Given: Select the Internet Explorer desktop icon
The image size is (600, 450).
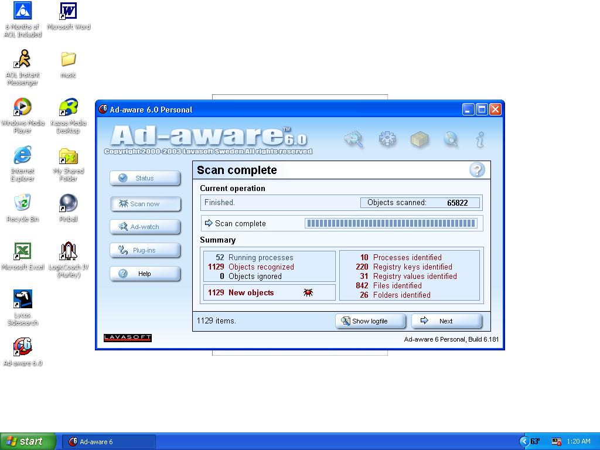Looking at the screenshot, I should click(23, 164).
